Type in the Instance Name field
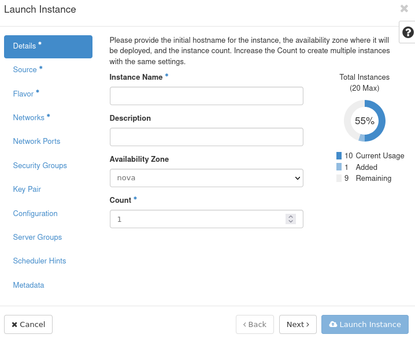Screen dimensions: 415x338 coord(206,96)
